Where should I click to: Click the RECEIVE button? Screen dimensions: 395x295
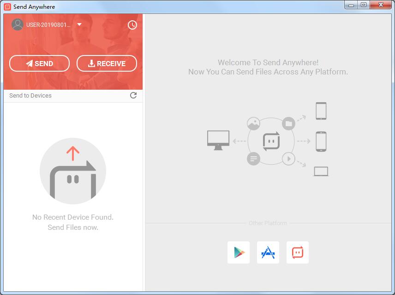(x=107, y=63)
